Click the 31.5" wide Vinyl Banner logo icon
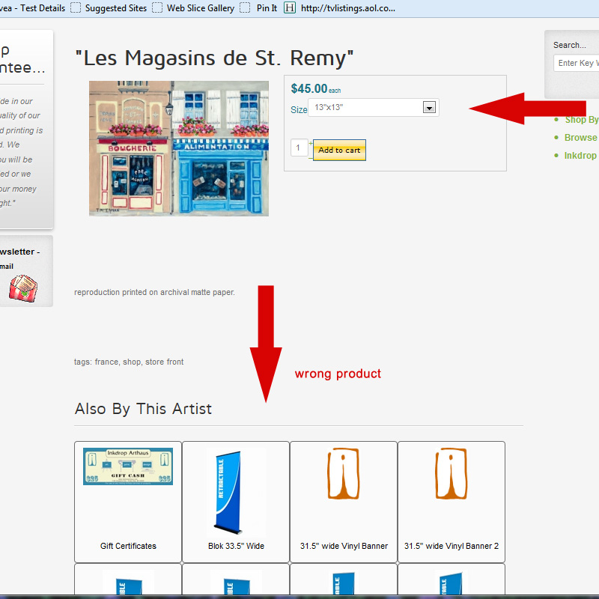599x599 pixels. tap(344, 473)
